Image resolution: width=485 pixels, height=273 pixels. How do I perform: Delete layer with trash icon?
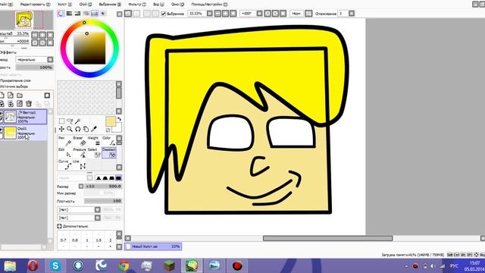click(29, 104)
